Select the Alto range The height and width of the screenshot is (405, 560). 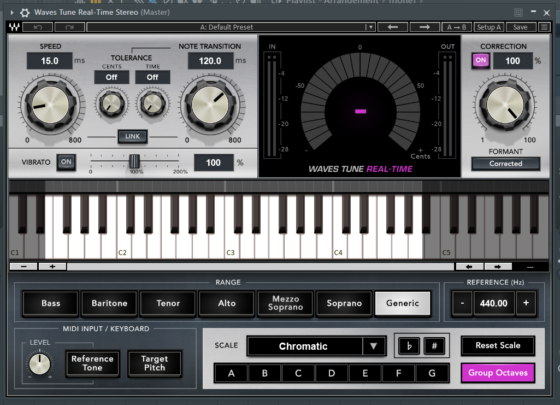tap(227, 303)
